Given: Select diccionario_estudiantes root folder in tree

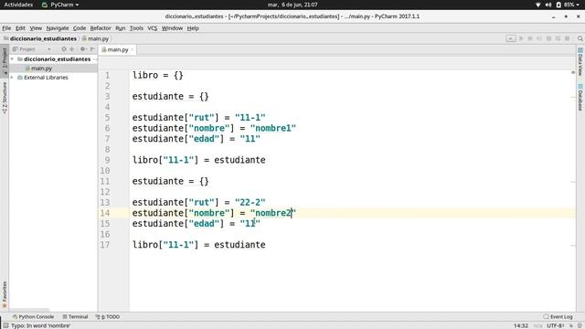Looking at the screenshot, I should (57, 58).
